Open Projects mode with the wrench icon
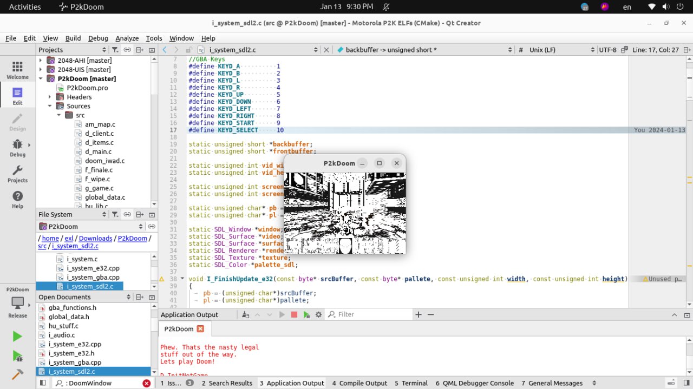The height and width of the screenshot is (389, 693). [x=17, y=174]
